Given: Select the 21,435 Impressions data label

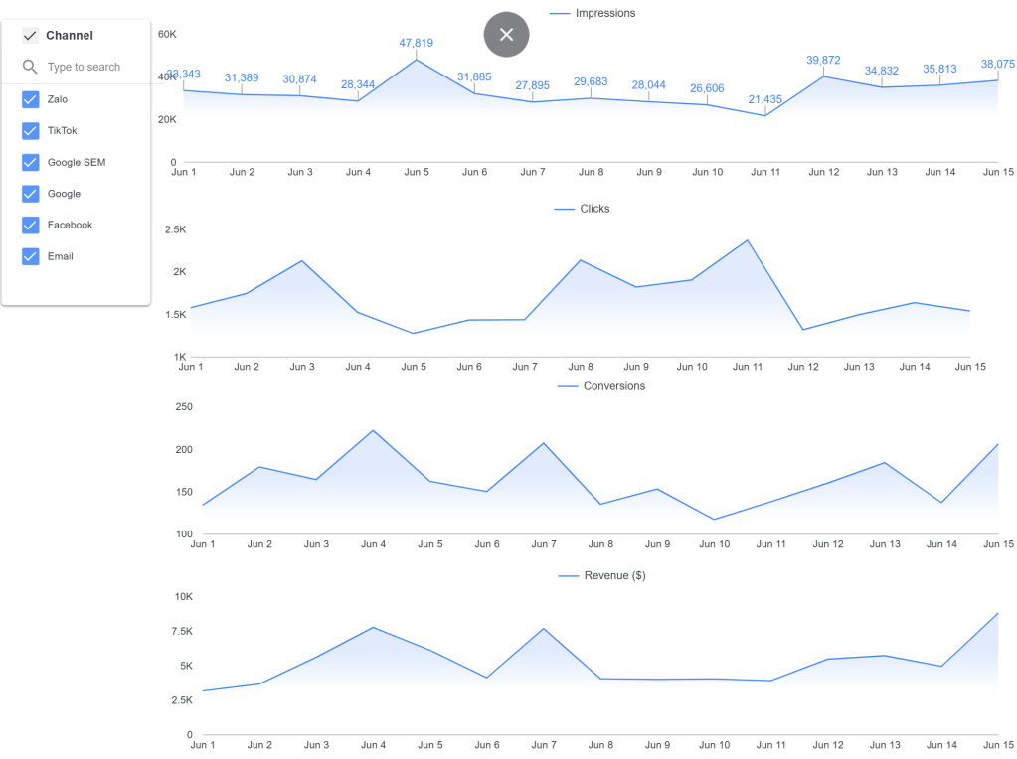Looking at the screenshot, I should coord(764,99).
